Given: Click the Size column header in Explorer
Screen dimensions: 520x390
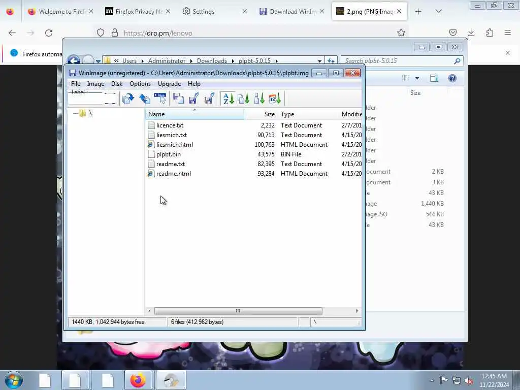Looking at the screenshot, I should (x=415, y=93).
